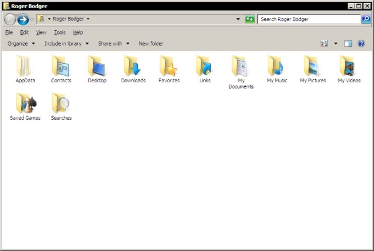Expand the Share with dropdown
Image resolution: width=374 pixels, height=251 pixels.
(113, 44)
